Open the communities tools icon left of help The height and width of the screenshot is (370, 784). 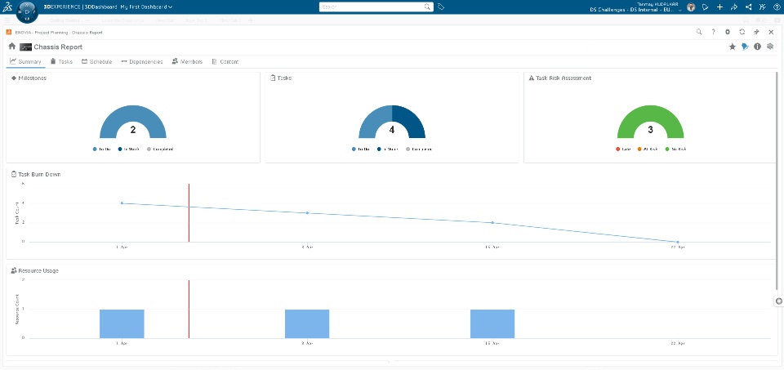tap(762, 7)
